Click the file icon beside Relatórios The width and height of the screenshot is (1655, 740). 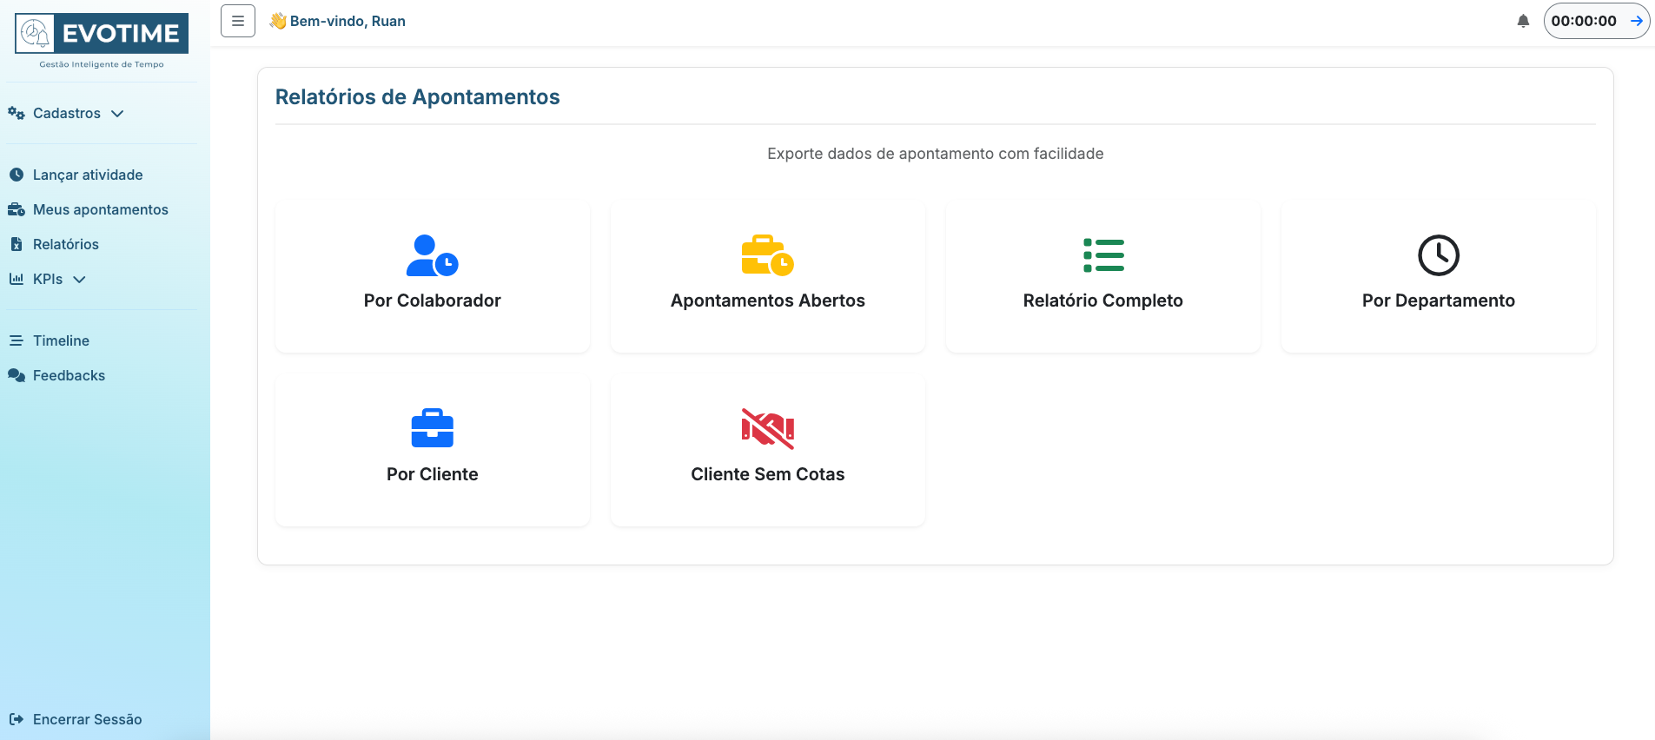coord(16,244)
